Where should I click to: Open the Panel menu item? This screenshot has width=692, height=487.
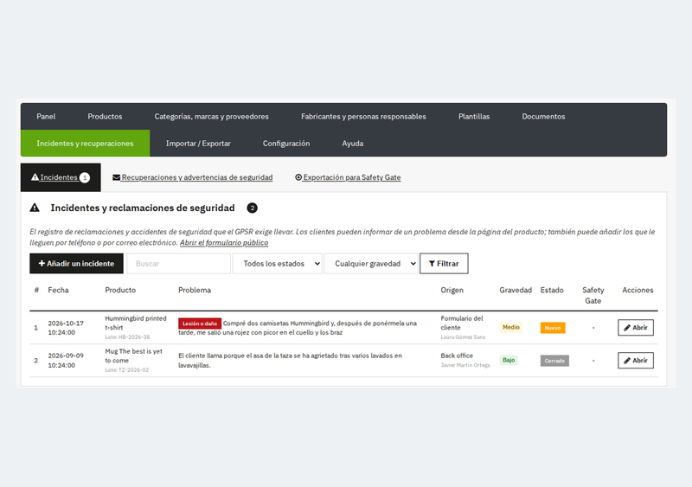point(46,117)
